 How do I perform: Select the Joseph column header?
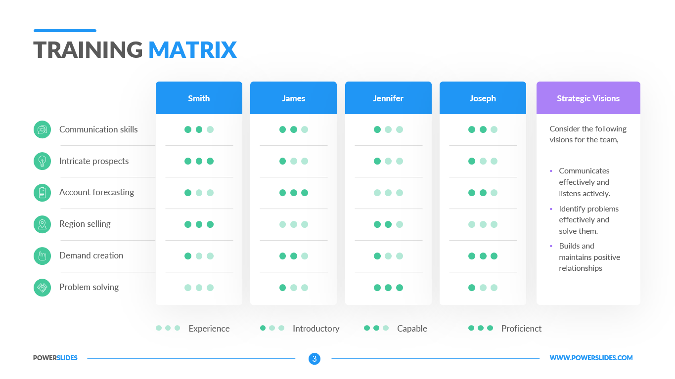click(x=483, y=98)
